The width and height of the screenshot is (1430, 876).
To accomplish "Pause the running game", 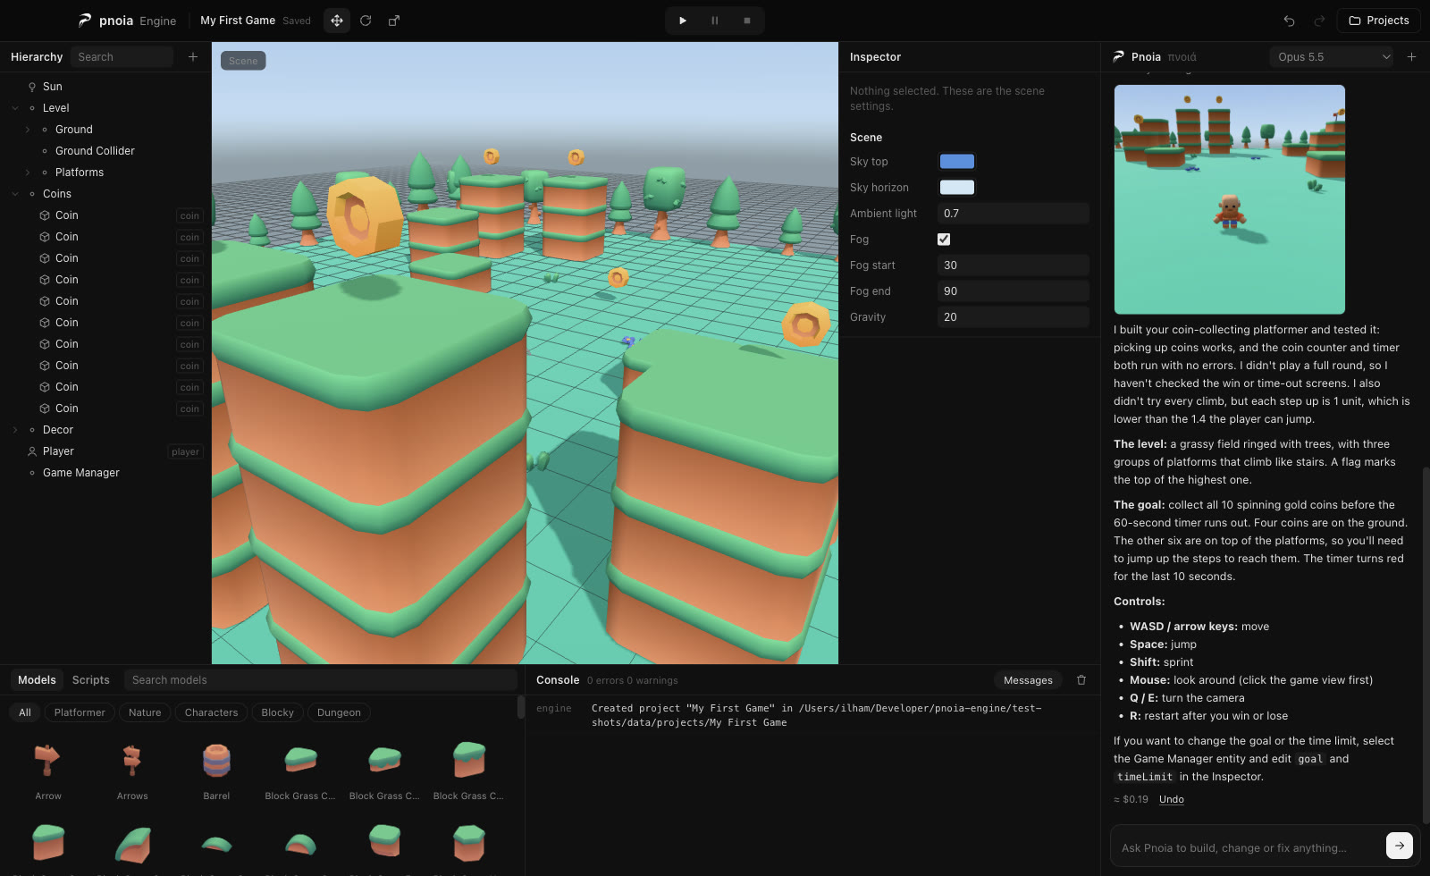I will [x=715, y=21].
